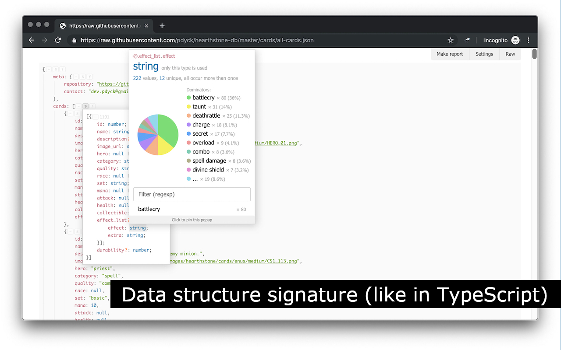Open signature popup for meta object
The image size is (561, 350).
click(x=83, y=77)
